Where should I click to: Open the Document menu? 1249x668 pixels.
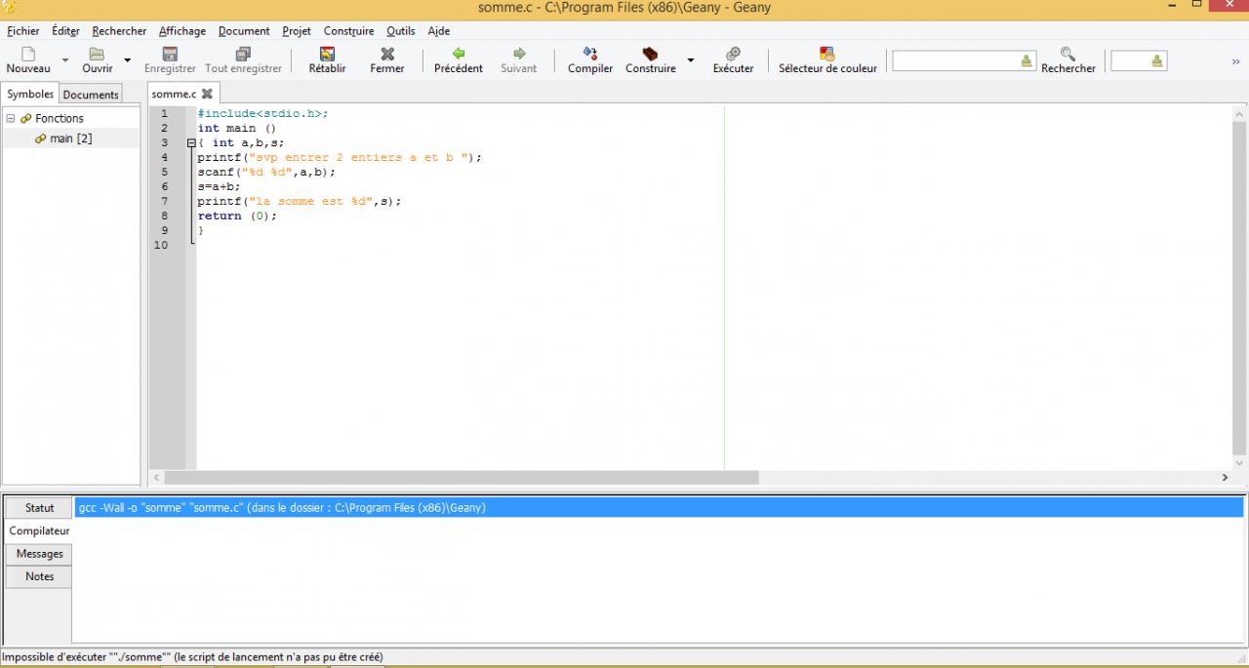tap(244, 31)
